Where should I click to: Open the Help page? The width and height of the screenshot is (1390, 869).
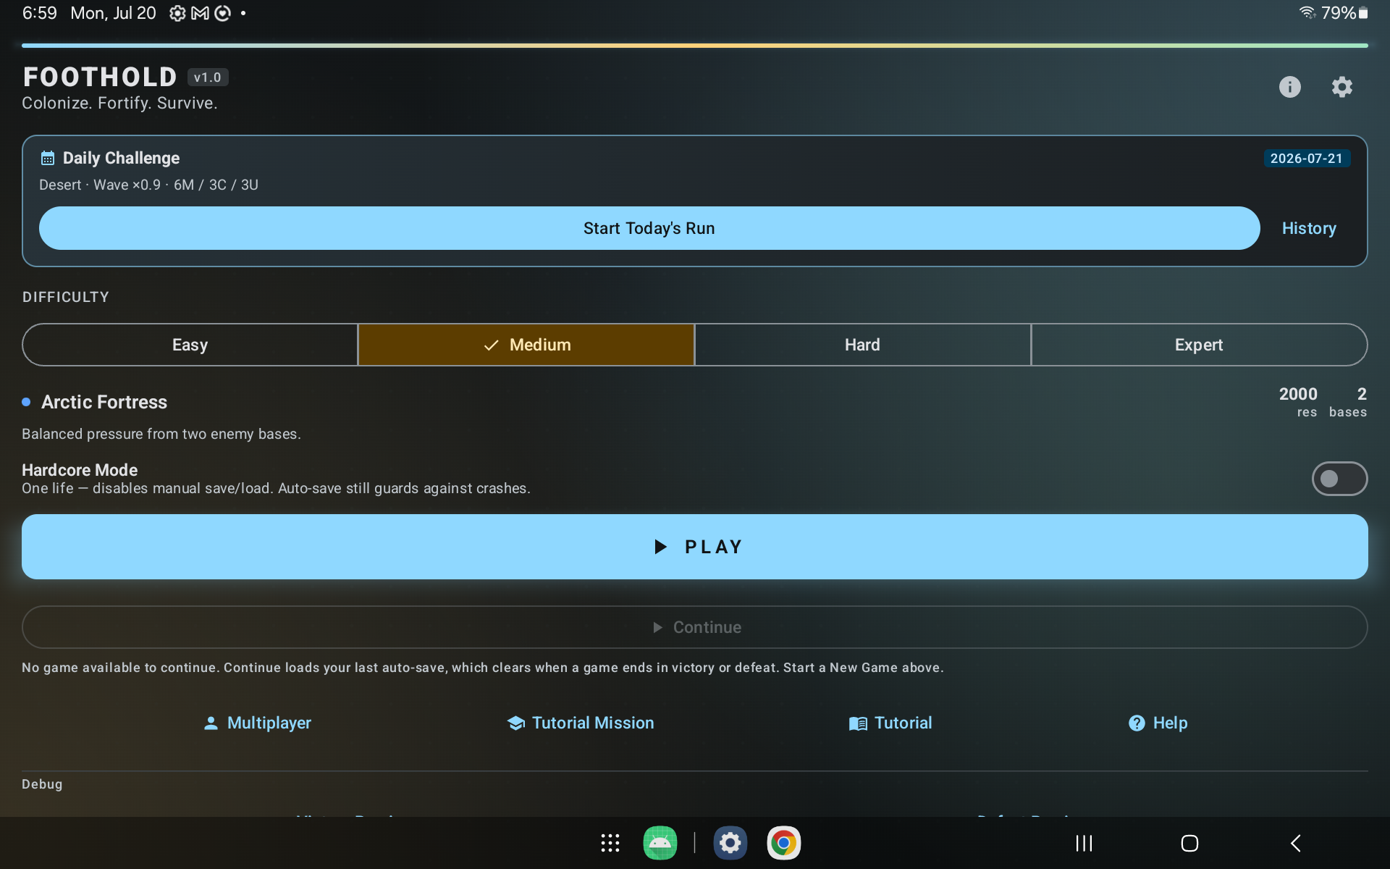coord(1158,723)
